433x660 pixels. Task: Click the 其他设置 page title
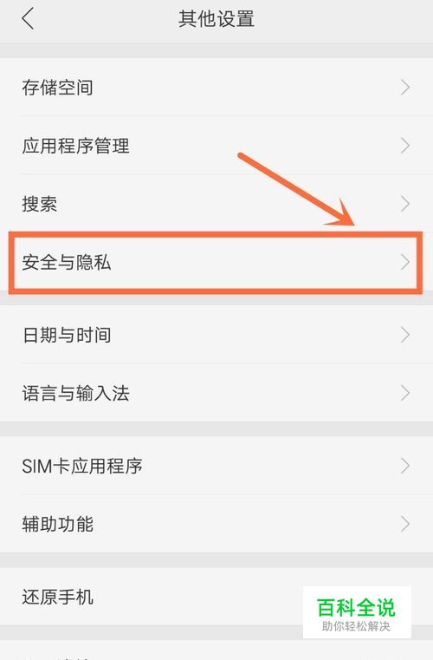click(x=216, y=19)
